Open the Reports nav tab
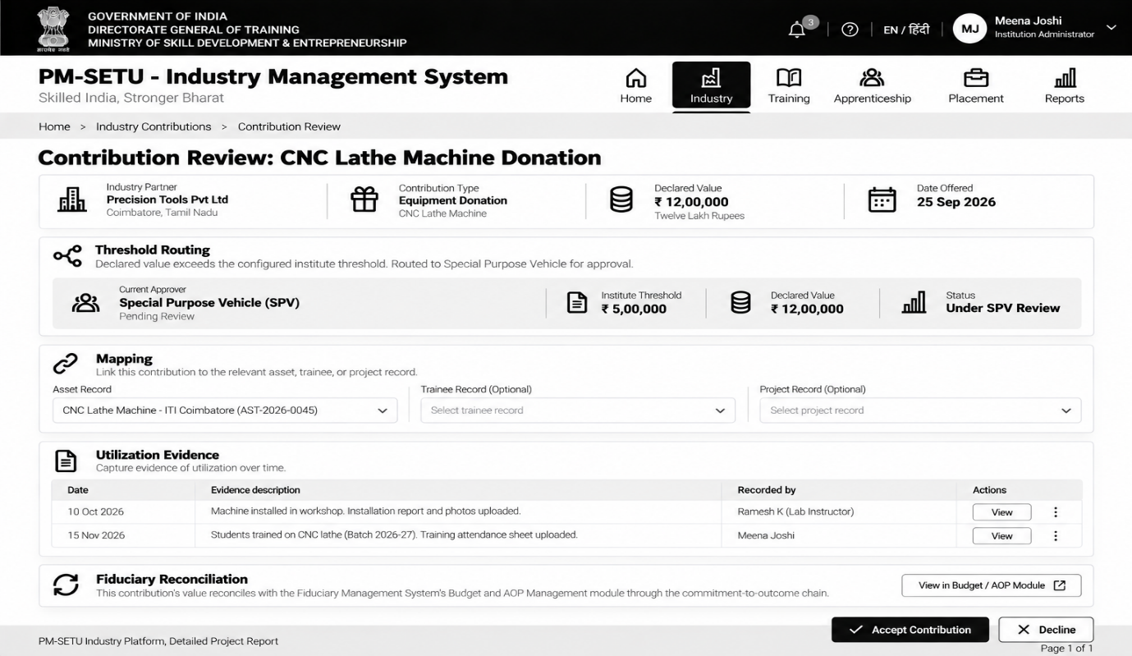 1065,87
